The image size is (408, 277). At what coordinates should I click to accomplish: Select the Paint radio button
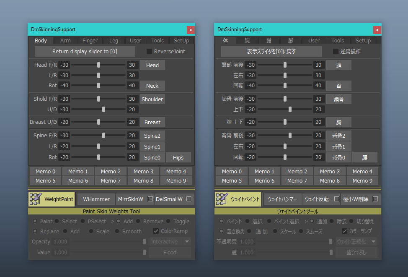point(35,221)
